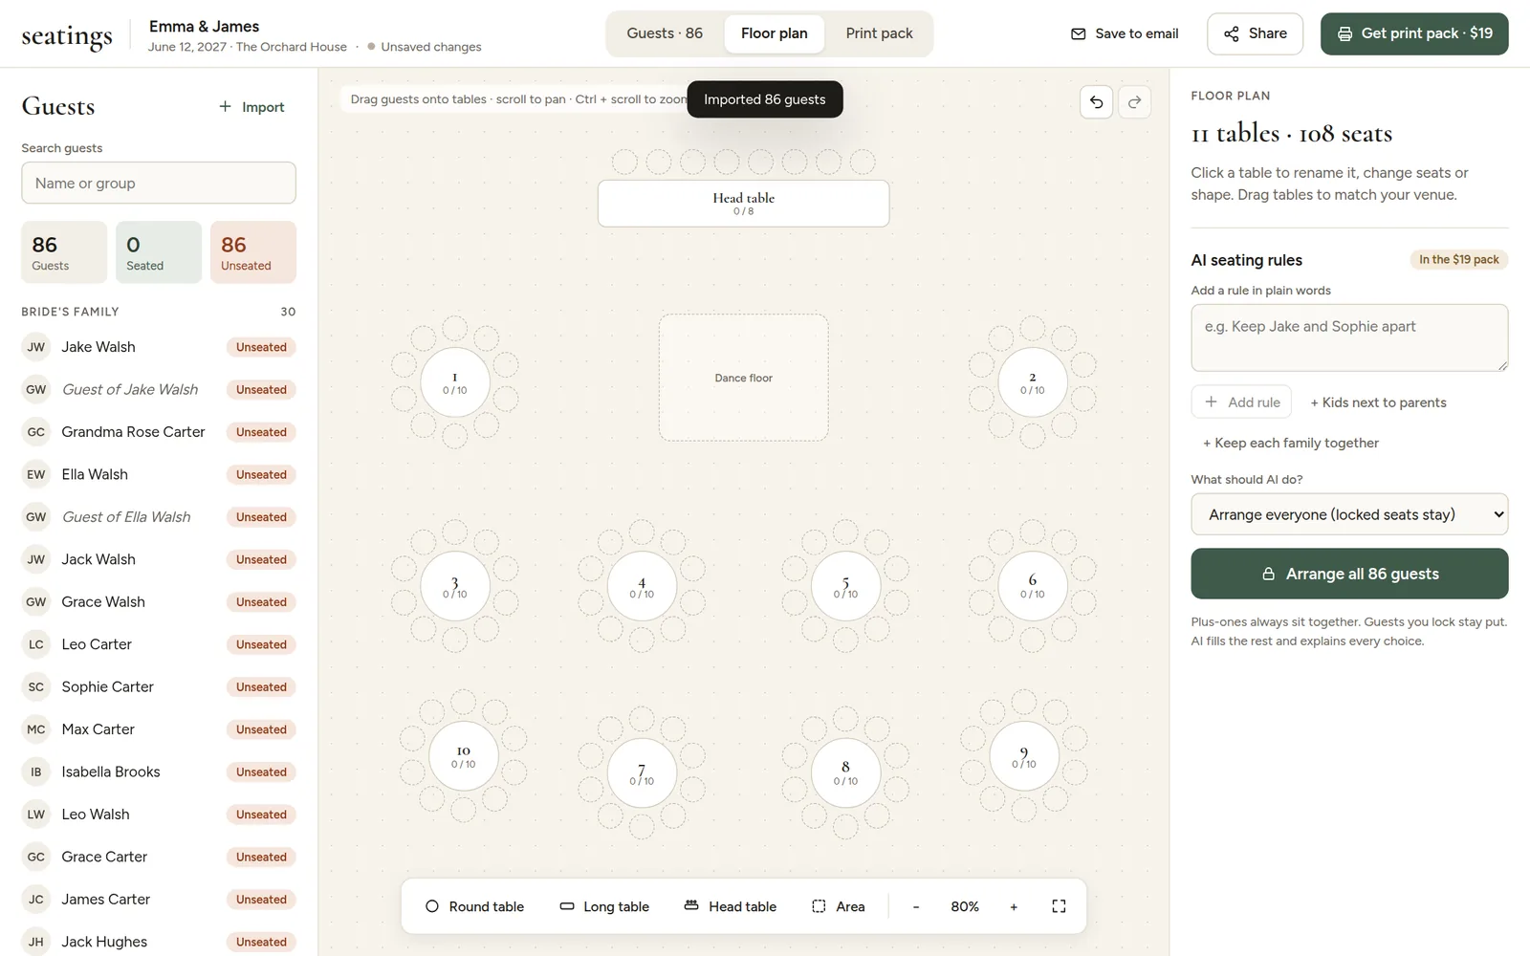Image resolution: width=1530 pixels, height=956 pixels.
Task: Open the What should AI do dropdown
Action: 1349,514
